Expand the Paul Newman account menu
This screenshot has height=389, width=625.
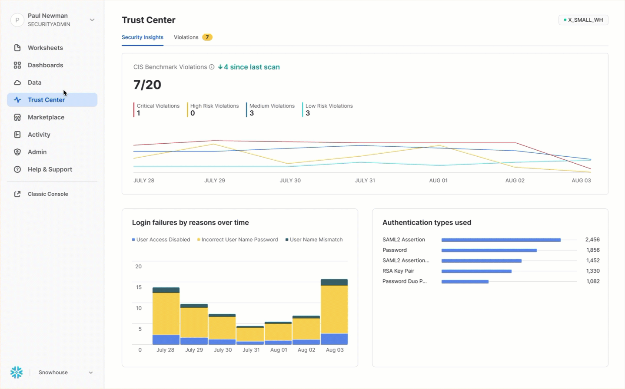pos(92,20)
